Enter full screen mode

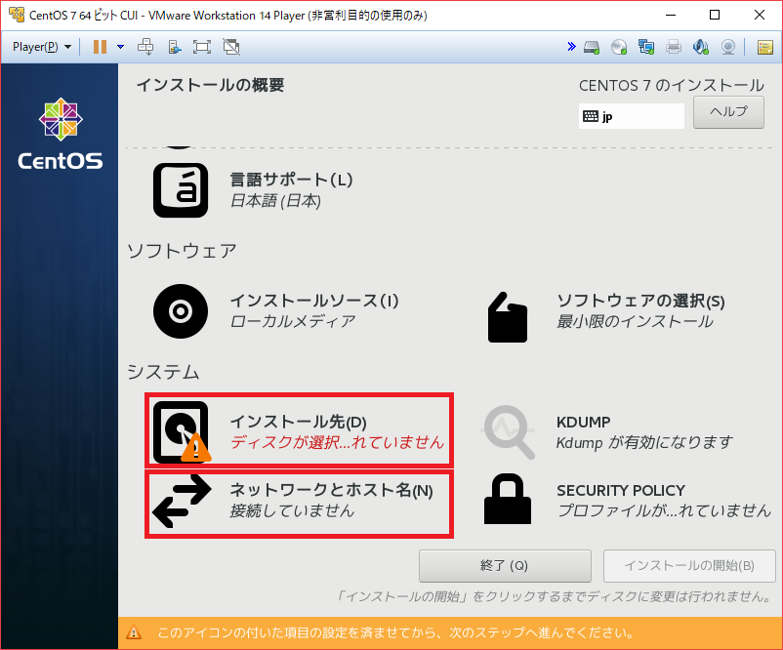202,47
